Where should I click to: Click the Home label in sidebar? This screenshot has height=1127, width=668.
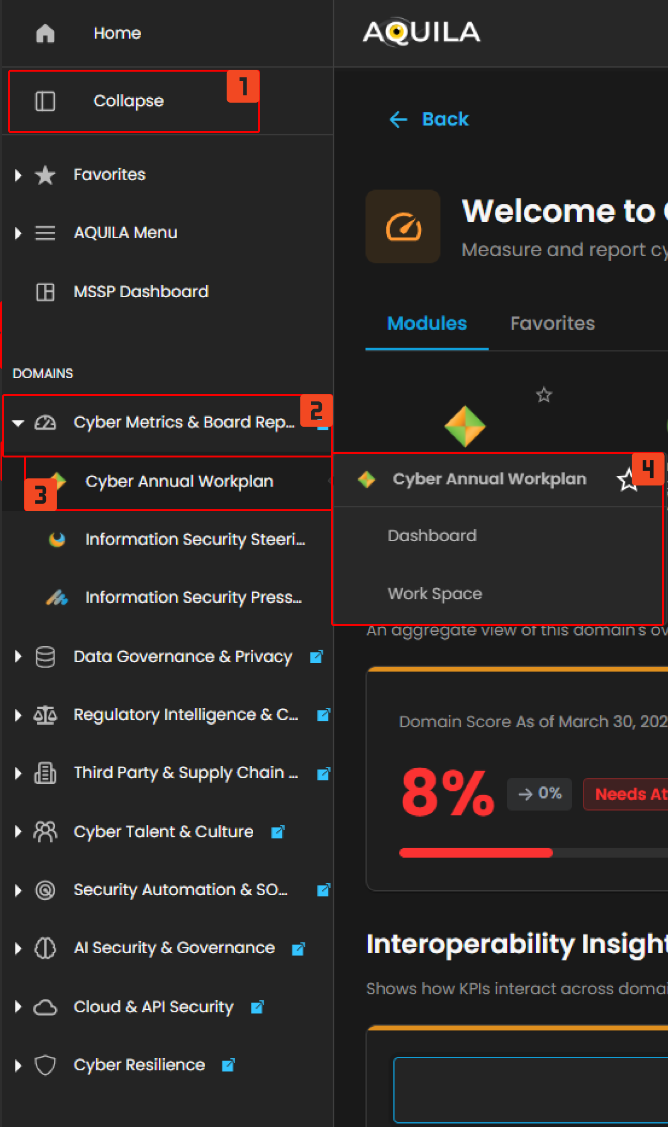[x=117, y=33]
